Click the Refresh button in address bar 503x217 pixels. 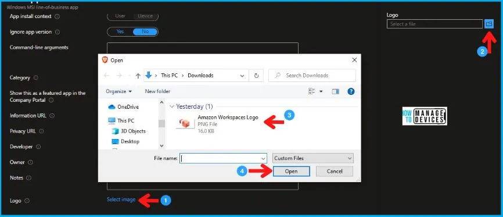point(256,76)
